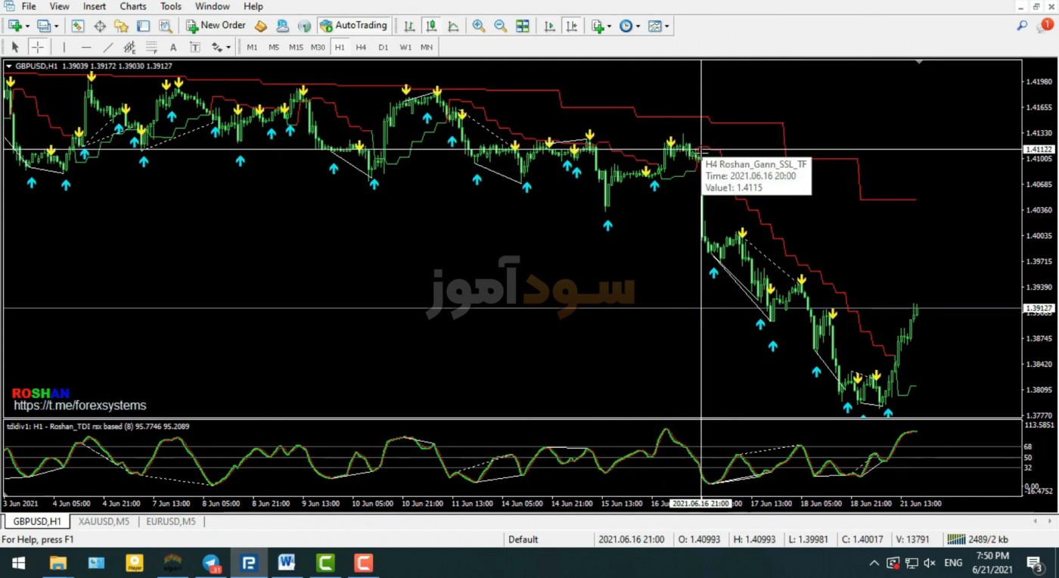This screenshot has width=1059, height=578.
Task: Show the Market Watch window
Action: 78,26
